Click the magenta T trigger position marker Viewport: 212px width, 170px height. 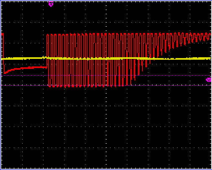pyautogui.click(x=51, y=4)
